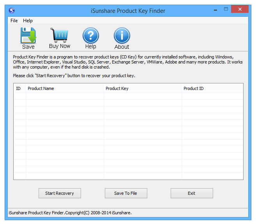Click the iSunshare app icon in title bar
Image resolution: width=256 pixels, height=224 pixels.
tap(12, 11)
